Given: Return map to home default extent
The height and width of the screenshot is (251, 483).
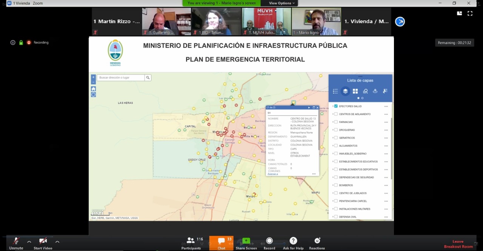Looking at the screenshot, I should [93, 89].
